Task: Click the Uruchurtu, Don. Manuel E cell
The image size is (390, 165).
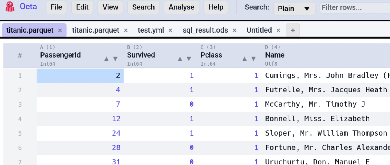Action: pos(326,160)
